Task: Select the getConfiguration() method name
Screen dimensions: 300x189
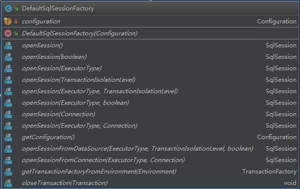Action: click(48, 137)
